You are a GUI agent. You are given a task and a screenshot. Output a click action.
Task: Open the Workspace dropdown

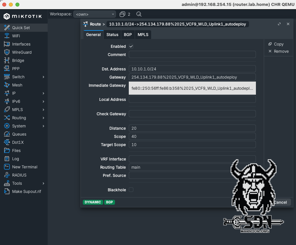coord(95,14)
